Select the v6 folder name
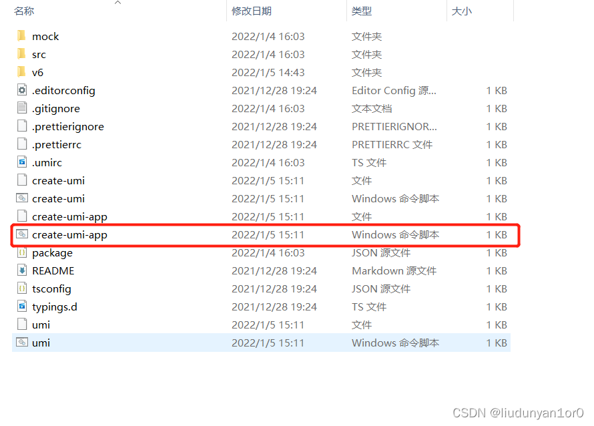The width and height of the screenshot is (594, 426). coord(37,72)
